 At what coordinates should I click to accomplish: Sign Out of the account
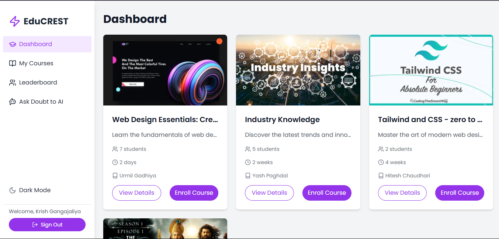(47, 225)
